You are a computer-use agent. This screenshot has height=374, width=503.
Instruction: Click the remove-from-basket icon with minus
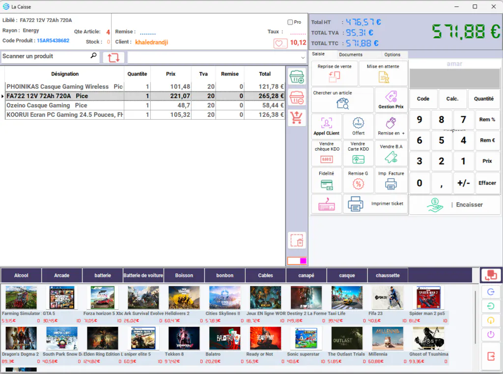point(297,97)
